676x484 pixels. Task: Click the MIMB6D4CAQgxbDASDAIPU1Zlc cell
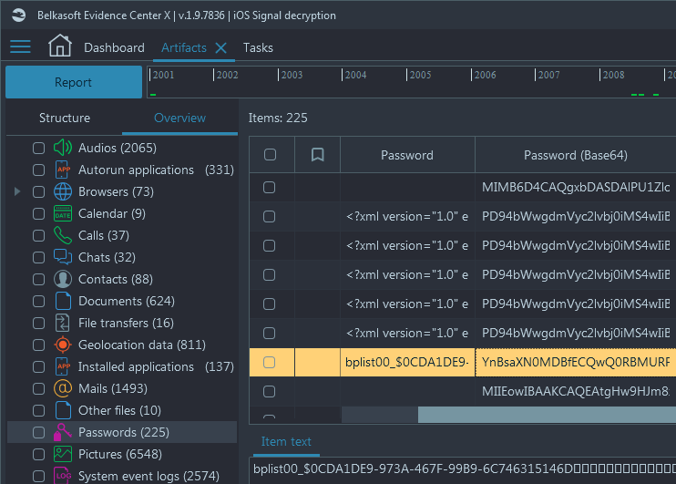pos(576,187)
